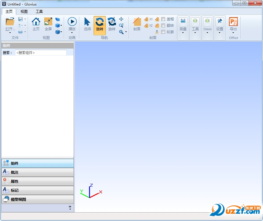Expand the 工具 ribbon button dropdown arrow
Viewport: 263px width, 221px height.
click(x=195, y=33)
